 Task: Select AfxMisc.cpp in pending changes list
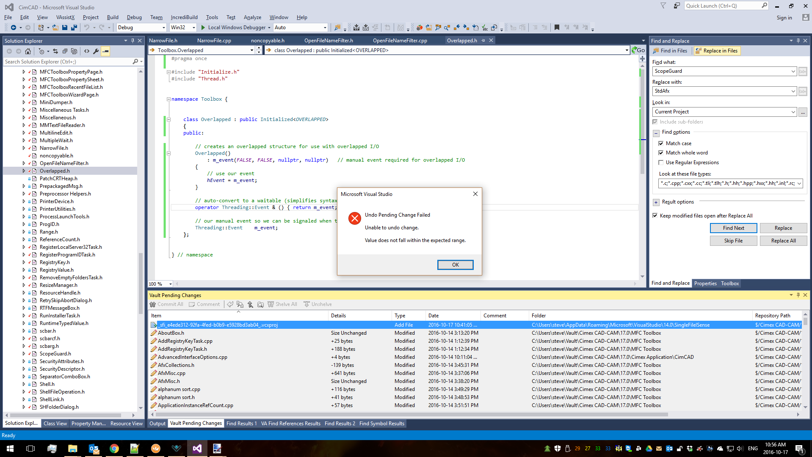[171, 373]
